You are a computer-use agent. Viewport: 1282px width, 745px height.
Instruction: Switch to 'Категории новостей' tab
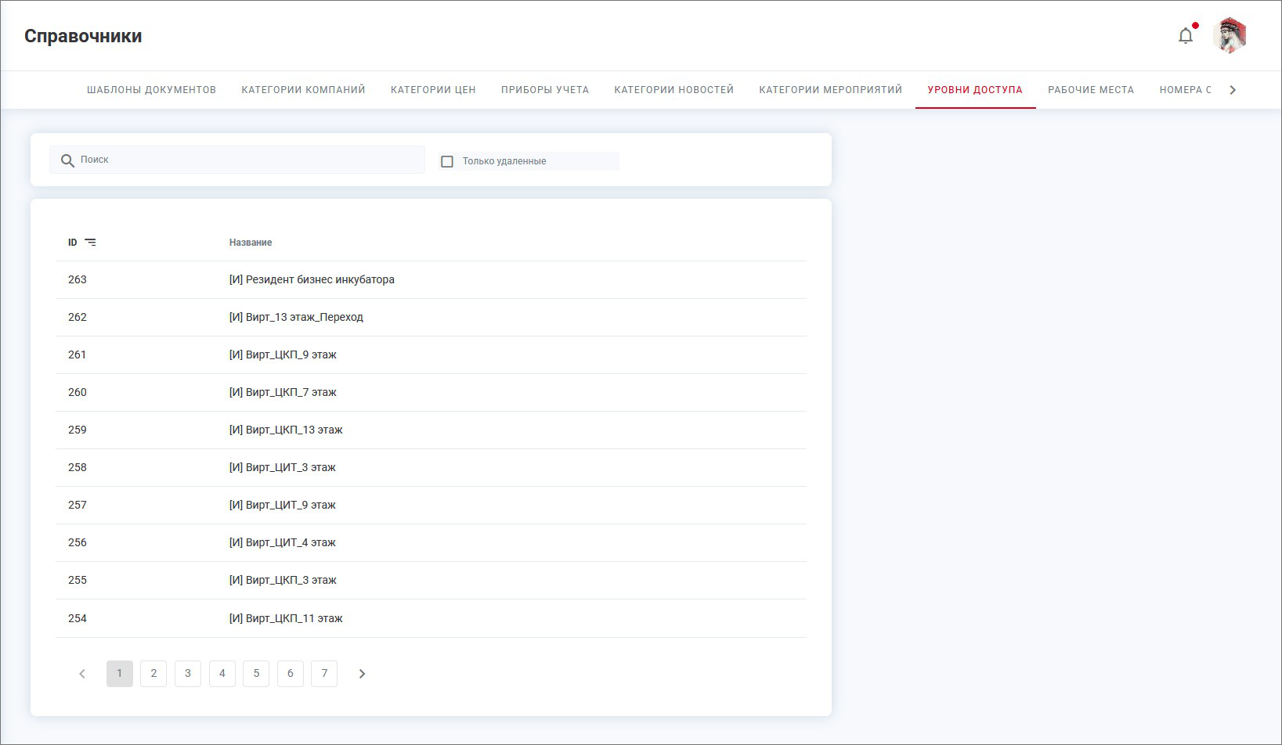tap(674, 90)
